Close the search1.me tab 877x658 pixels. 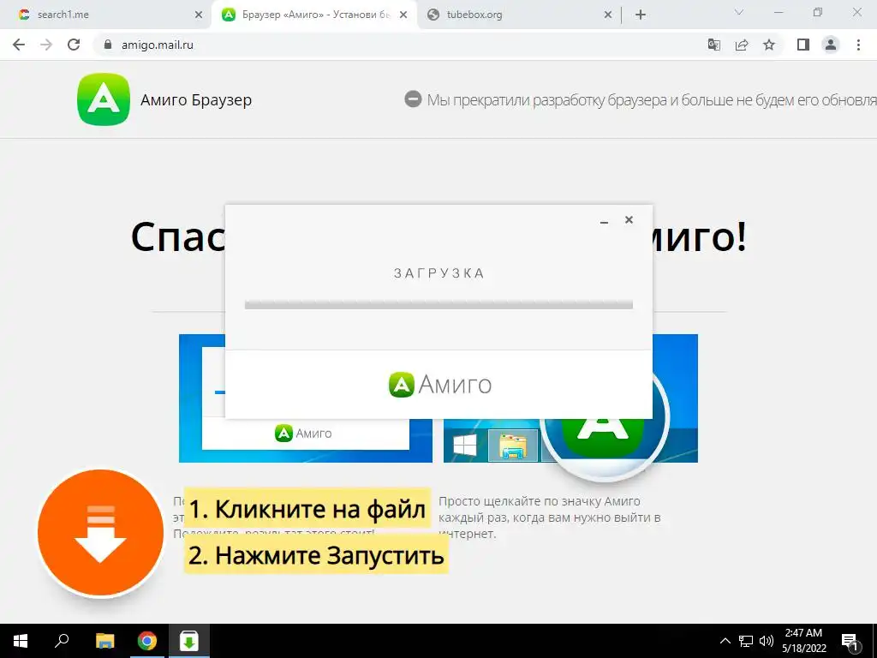click(x=199, y=15)
